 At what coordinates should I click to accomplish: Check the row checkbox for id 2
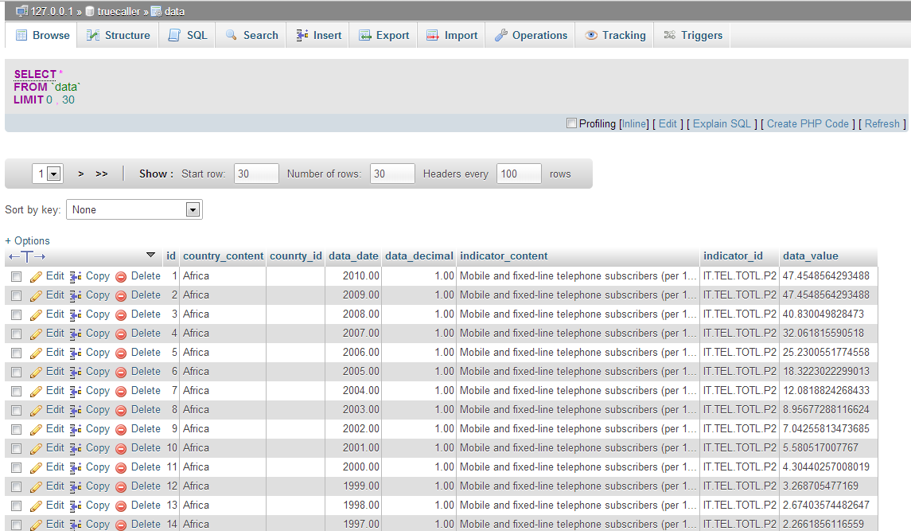click(x=16, y=296)
